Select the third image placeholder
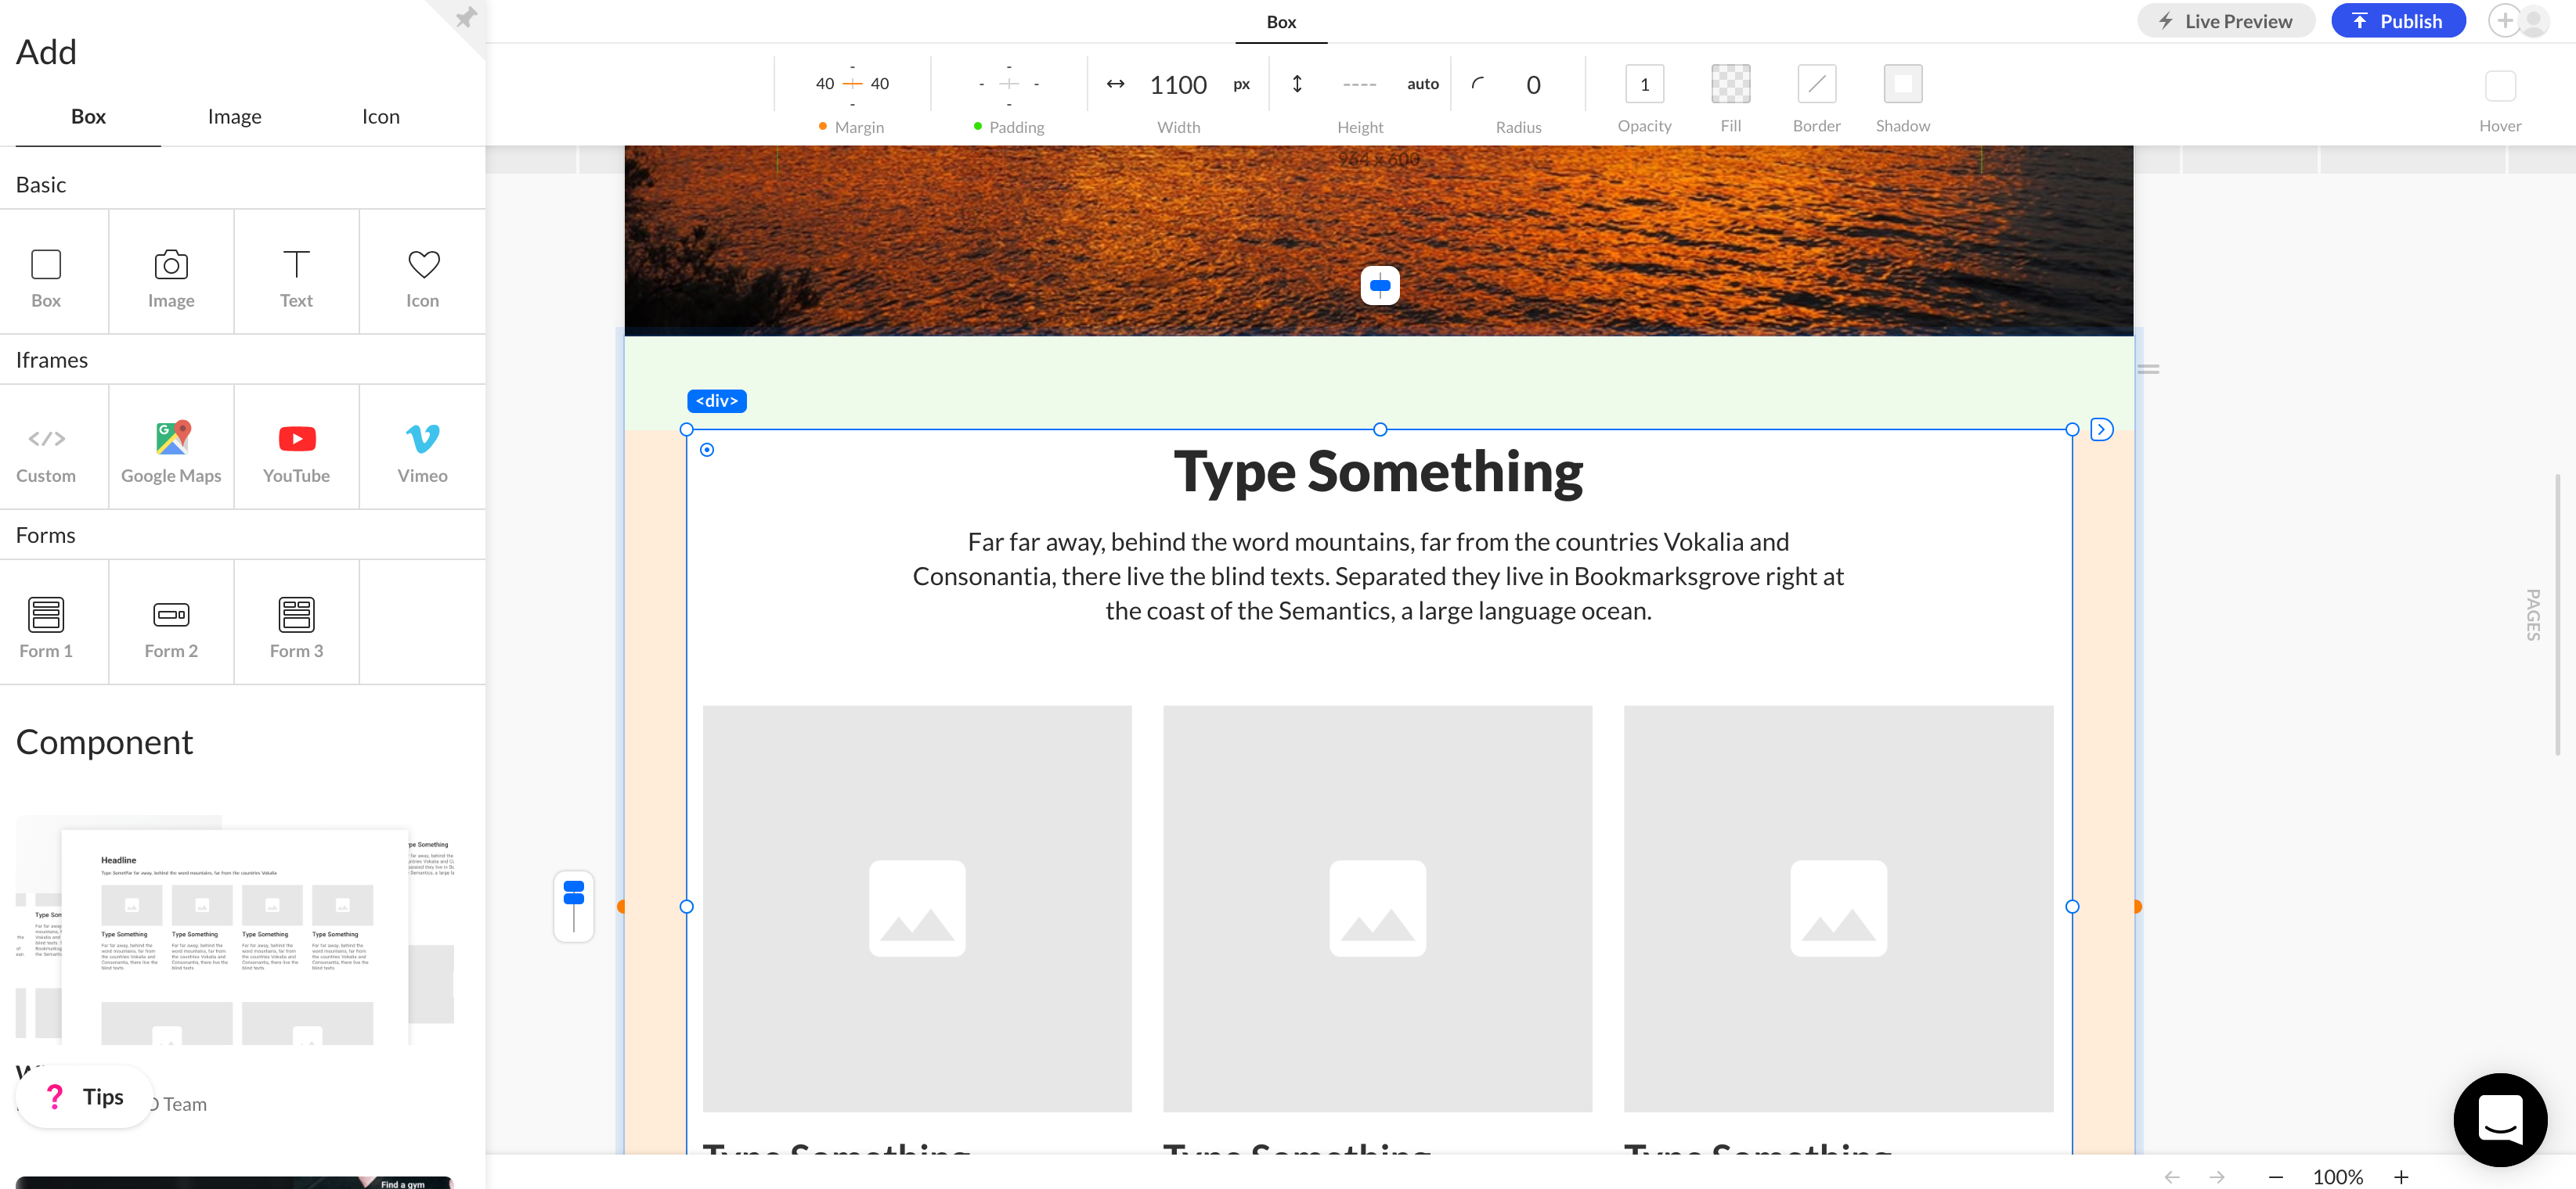This screenshot has height=1189, width=2576. [1838, 908]
